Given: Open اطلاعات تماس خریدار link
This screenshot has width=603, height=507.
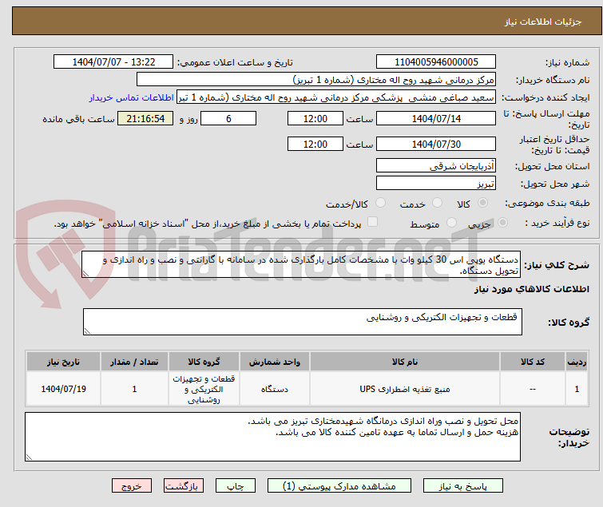Looking at the screenshot, I should point(132,97).
